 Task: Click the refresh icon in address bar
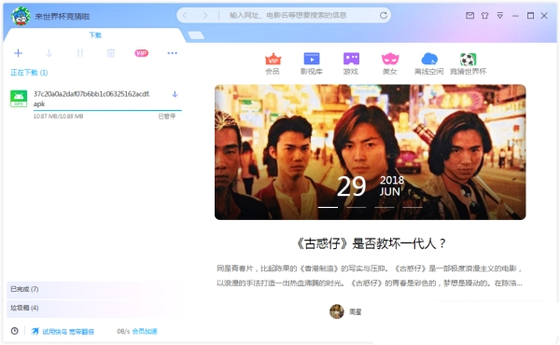pos(384,15)
